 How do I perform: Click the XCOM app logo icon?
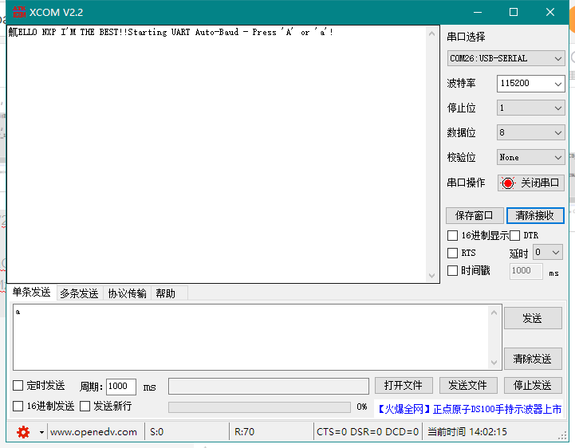(x=19, y=12)
